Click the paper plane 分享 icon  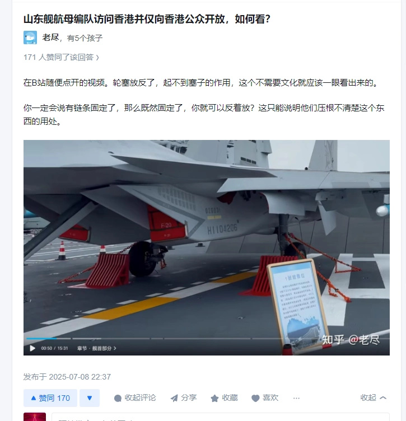click(174, 398)
